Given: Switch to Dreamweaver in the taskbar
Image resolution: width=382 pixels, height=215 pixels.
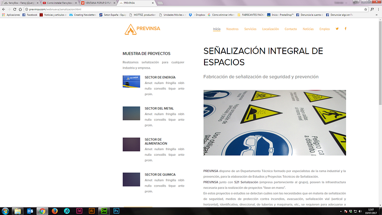Looking at the screenshot, I should [x=104, y=211].
